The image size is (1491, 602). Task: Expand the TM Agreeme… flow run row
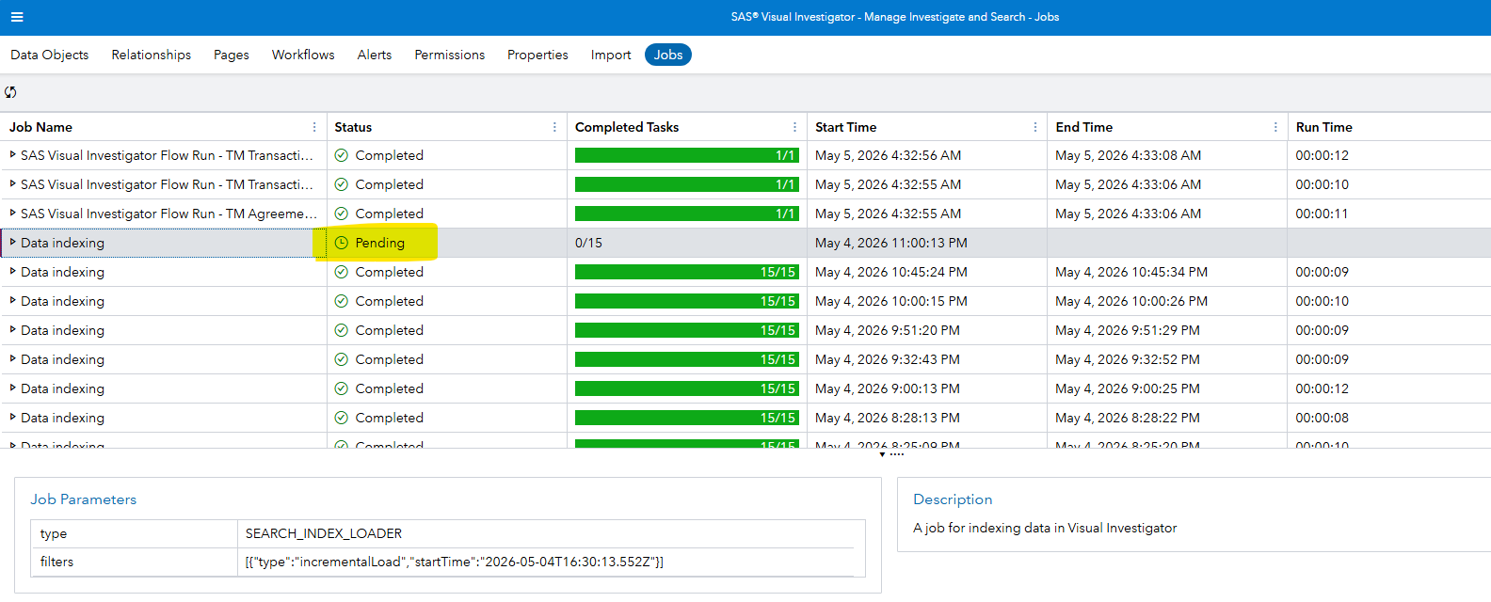[x=13, y=213]
